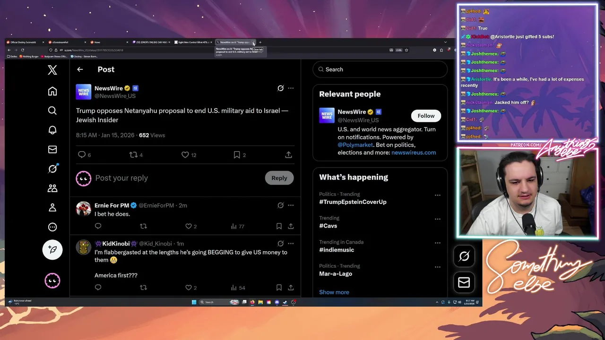
Task: Switch to Official Destiny Subreddit tab
Action: pyautogui.click(x=25, y=42)
